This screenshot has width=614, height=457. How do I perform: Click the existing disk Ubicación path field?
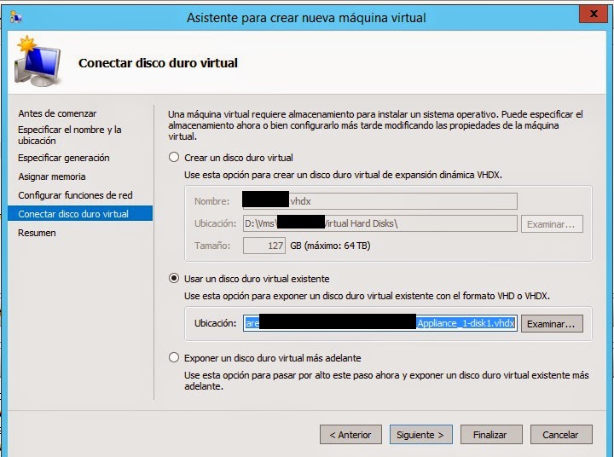[379, 324]
